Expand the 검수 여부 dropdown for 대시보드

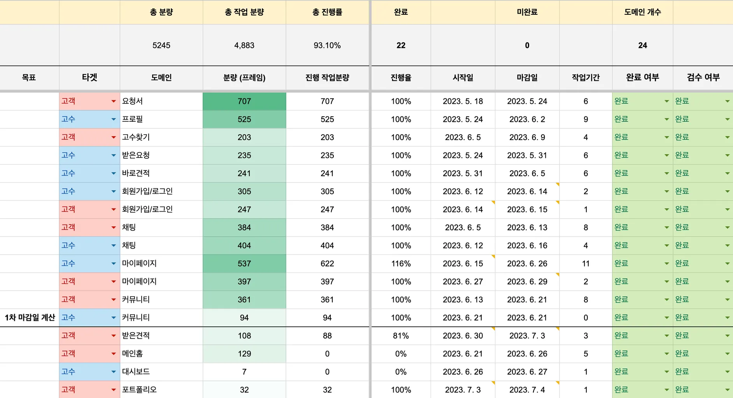pos(727,372)
